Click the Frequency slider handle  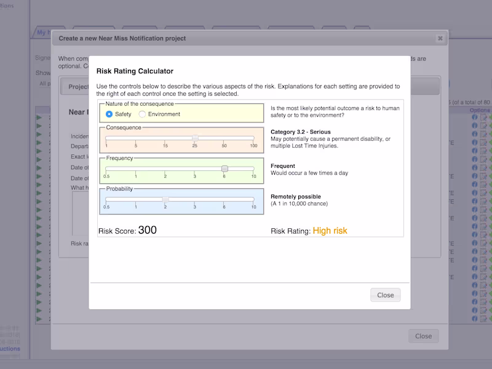tap(224, 169)
